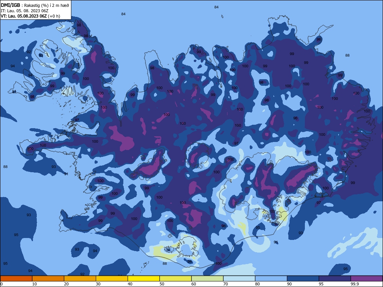The height and width of the screenshot is (287, 383).
Task: Click the legend label 99.9
Action: click(x=355, y=284)
